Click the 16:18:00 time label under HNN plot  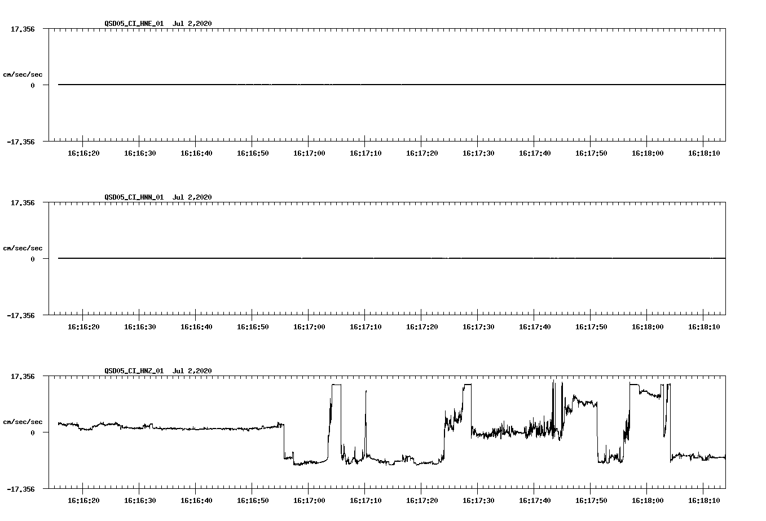648,327
